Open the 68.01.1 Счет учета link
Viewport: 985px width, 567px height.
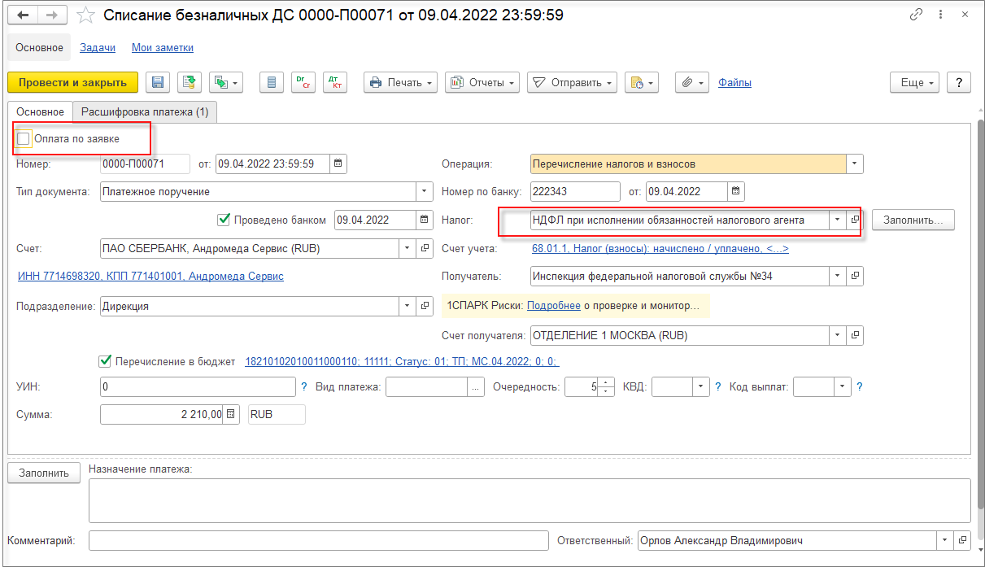coord(660,248)
